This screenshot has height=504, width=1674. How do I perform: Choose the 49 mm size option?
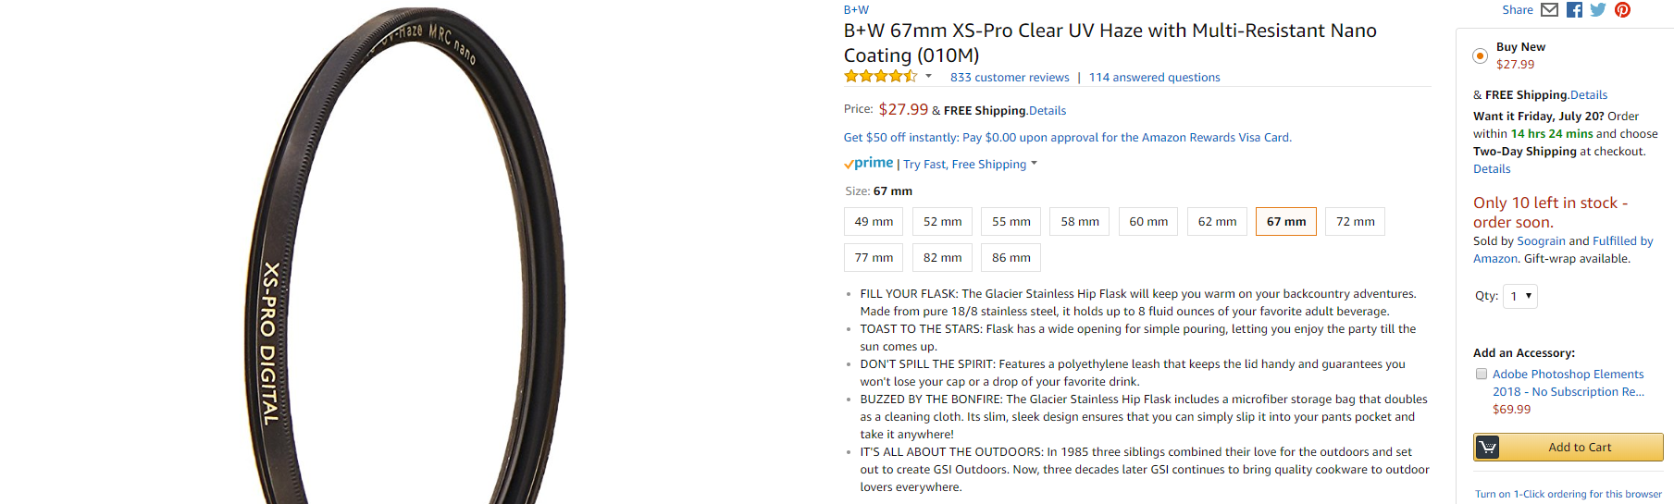coord(874,222)
